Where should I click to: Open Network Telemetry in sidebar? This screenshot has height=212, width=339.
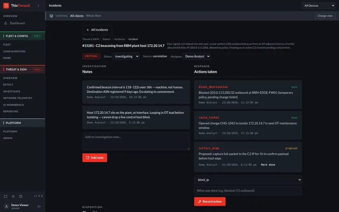[x=18, y=98]
